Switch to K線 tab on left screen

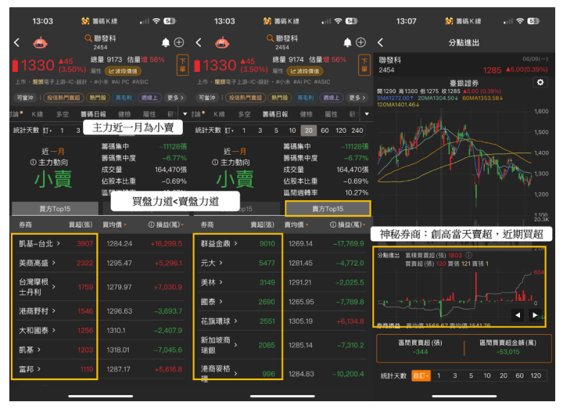[38, 114]
